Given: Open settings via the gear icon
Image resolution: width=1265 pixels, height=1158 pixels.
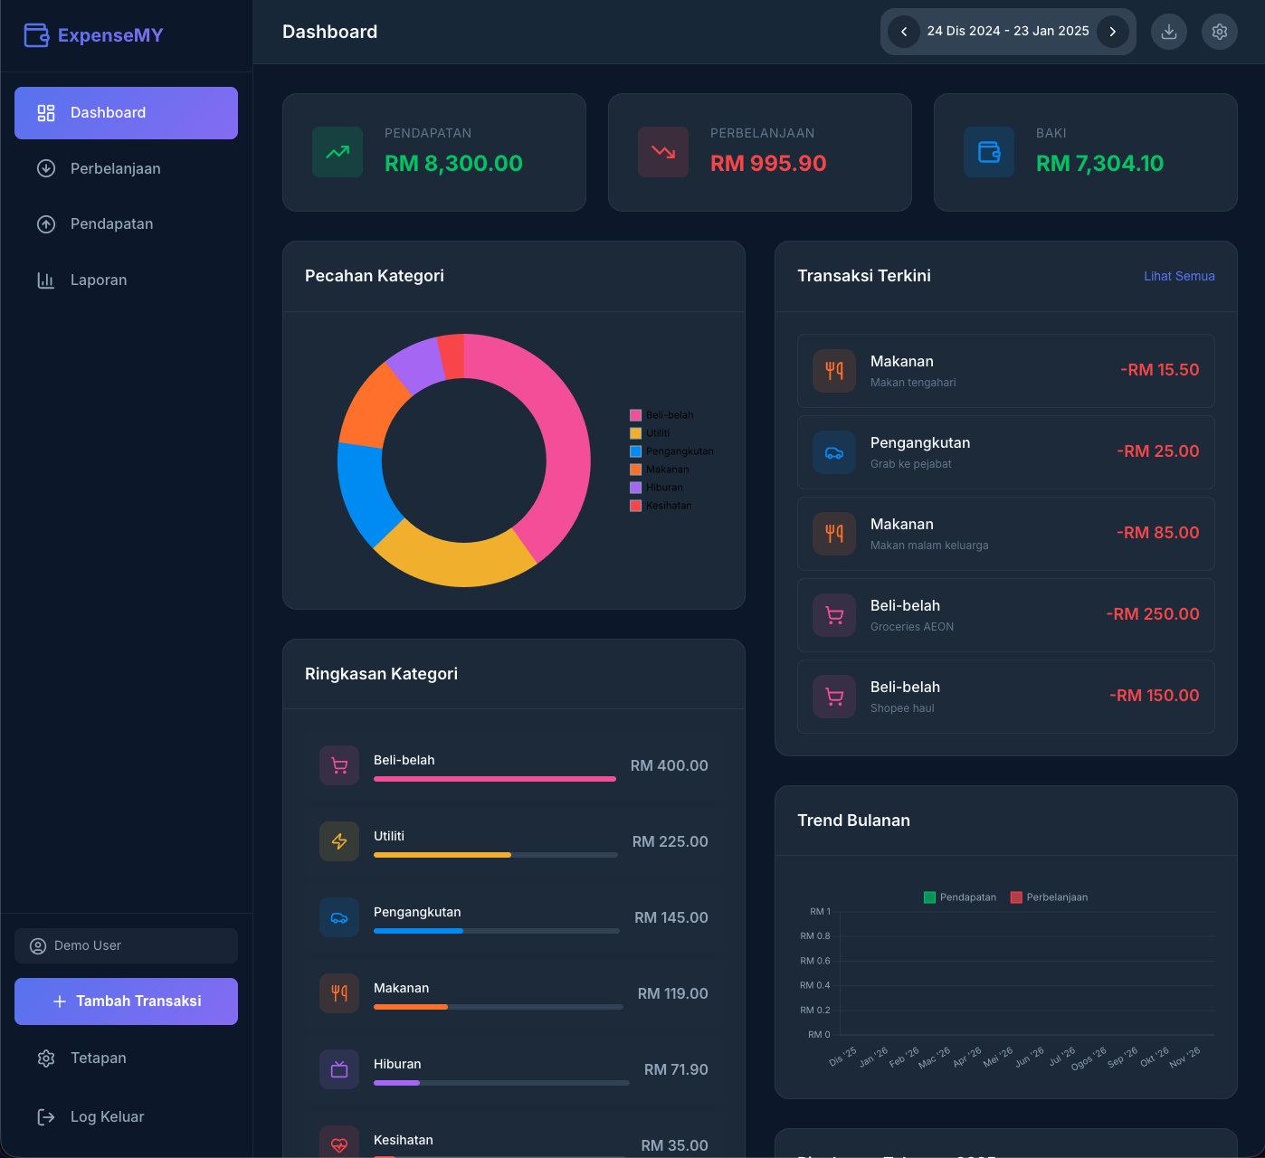Looking at the screenshot, I should click(x=1219, y=31).
